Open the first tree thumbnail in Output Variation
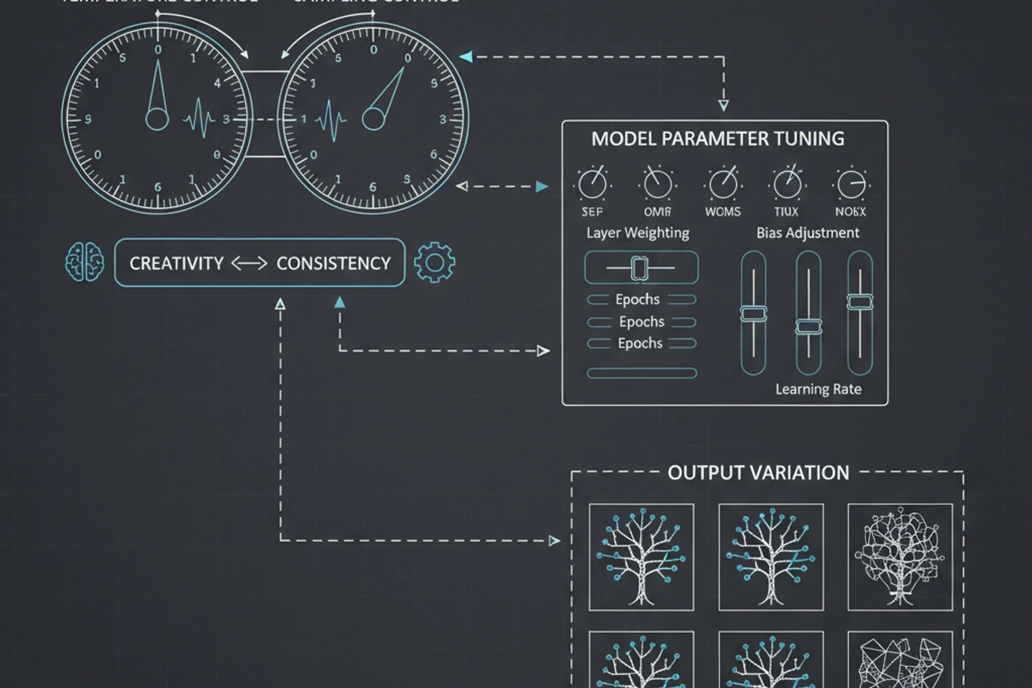Image resolution: width=1032 pixels, height=688 pixels. [x=641, y=557]
